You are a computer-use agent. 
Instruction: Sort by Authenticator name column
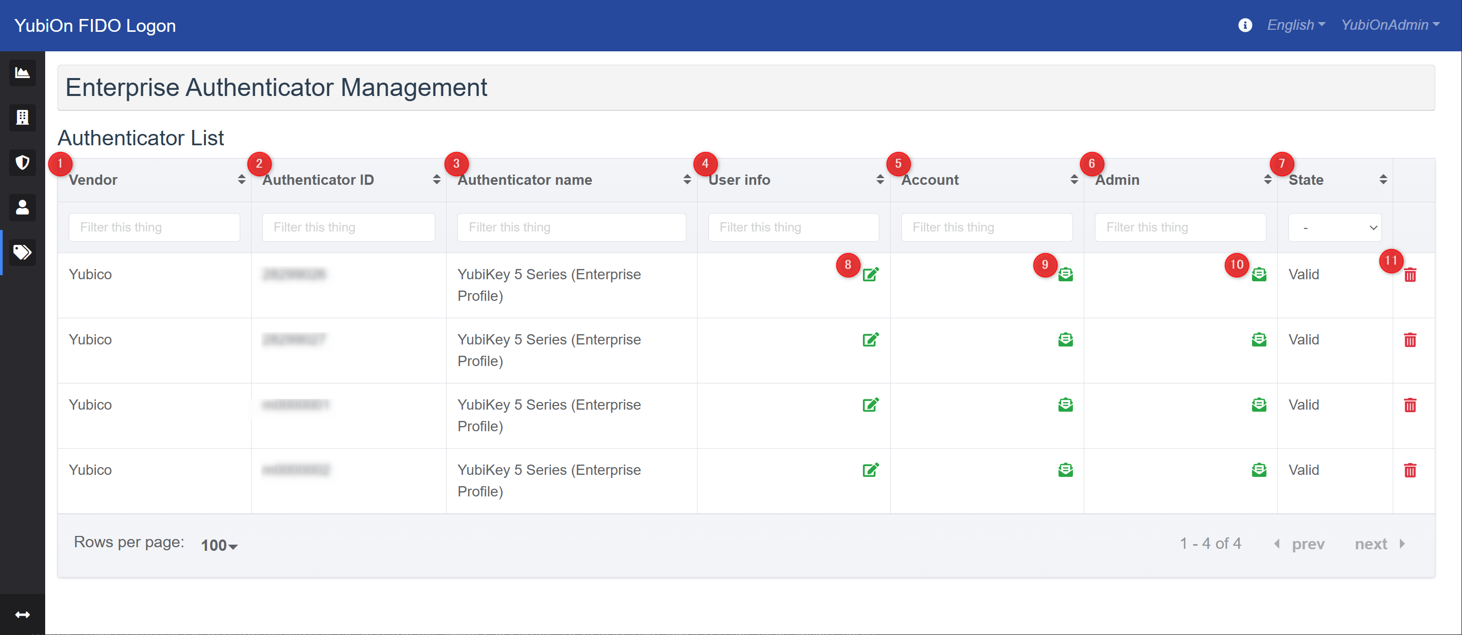(x=687, y=180)
